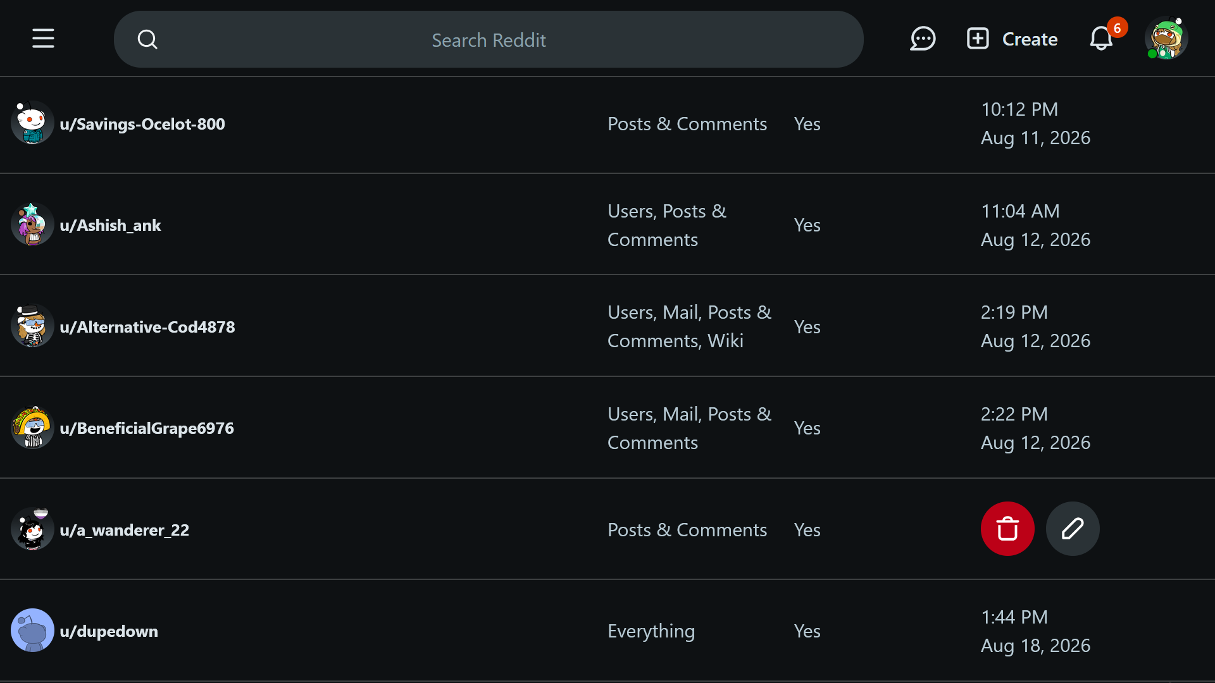Screen dimensions: 1215x683
Task: Open the hamburger navigation menu
Action: (43, 39)
